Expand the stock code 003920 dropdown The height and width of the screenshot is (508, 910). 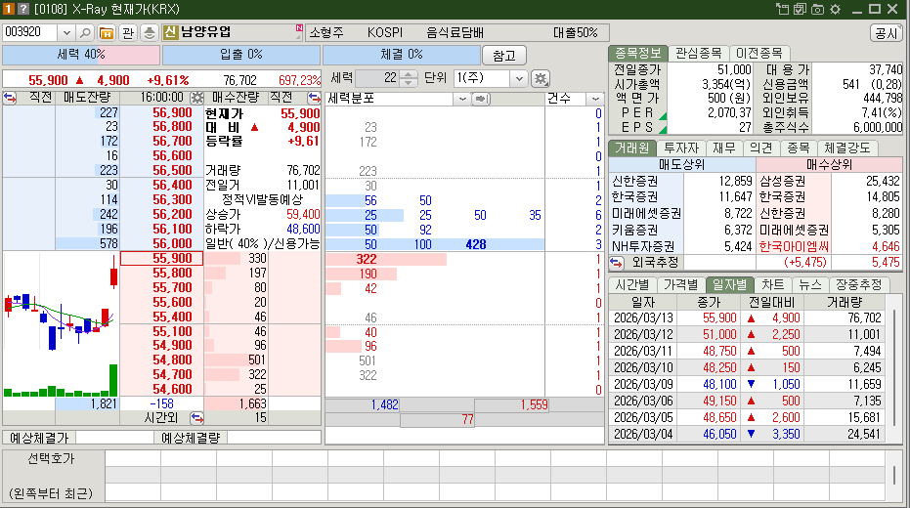pyautogui.click(x=66, y=32)
